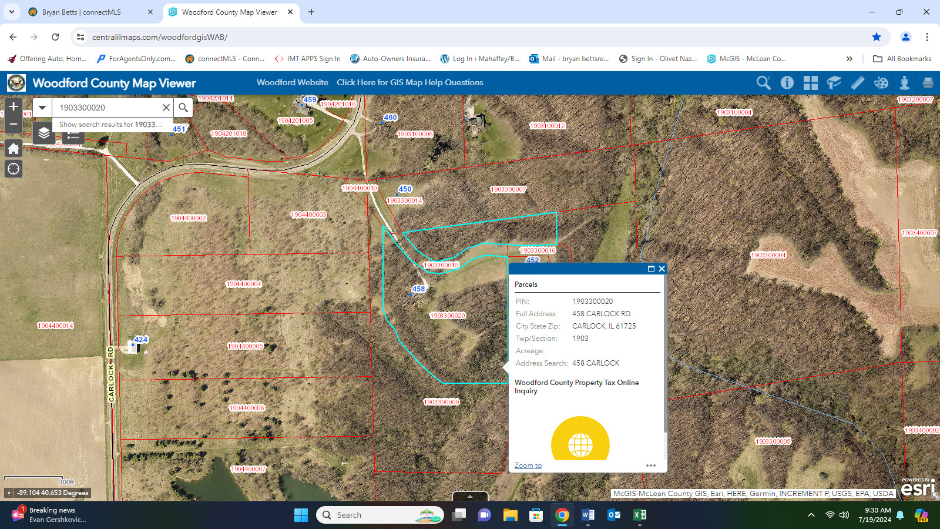Click the Zoom to link
This screenshot has height=529, width=940.
click(x=528, y=466)
